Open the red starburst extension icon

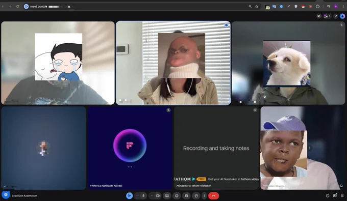pos(310,7)
